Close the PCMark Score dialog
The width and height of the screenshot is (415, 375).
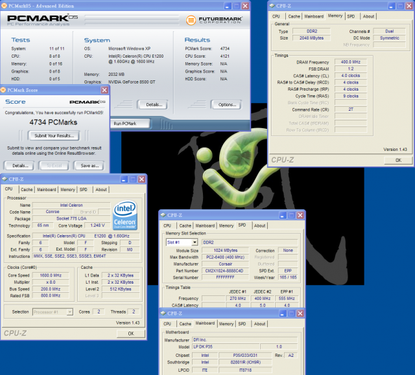(x=104, y=90)
